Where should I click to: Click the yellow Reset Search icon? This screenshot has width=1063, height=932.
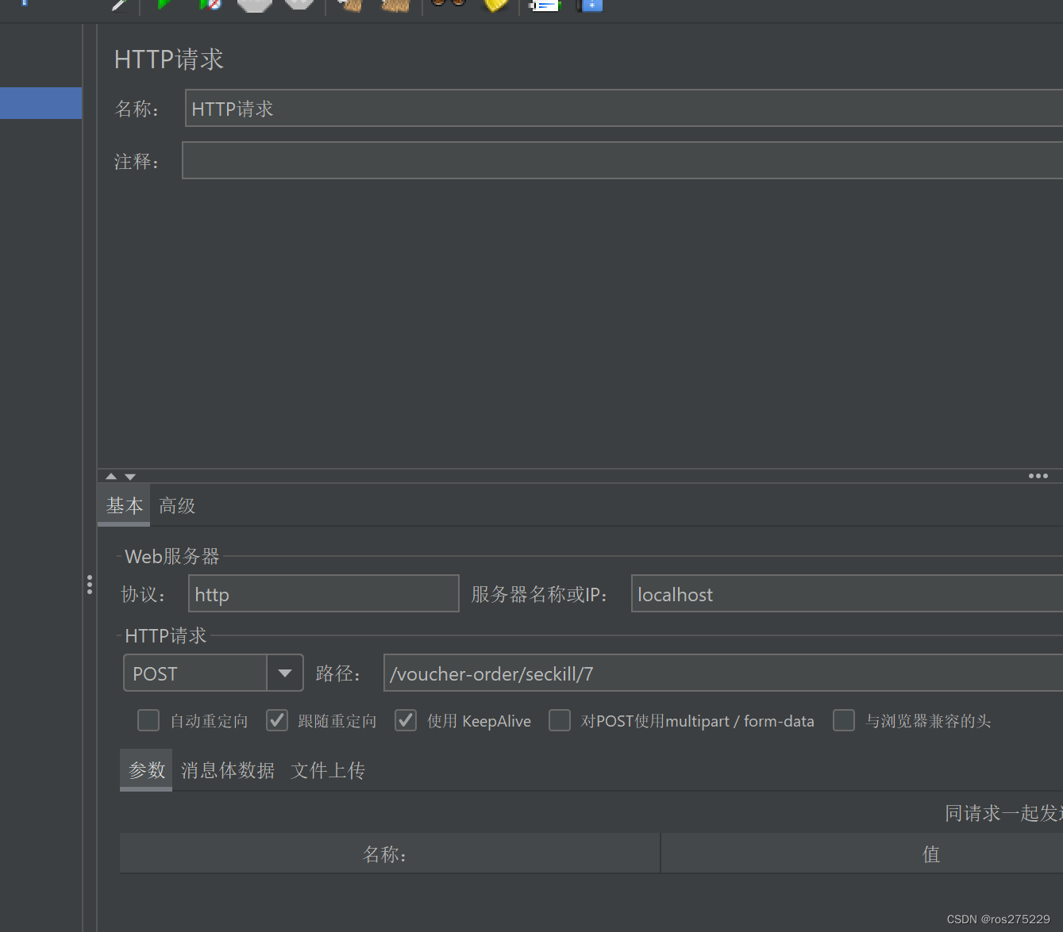coord(496,5)
